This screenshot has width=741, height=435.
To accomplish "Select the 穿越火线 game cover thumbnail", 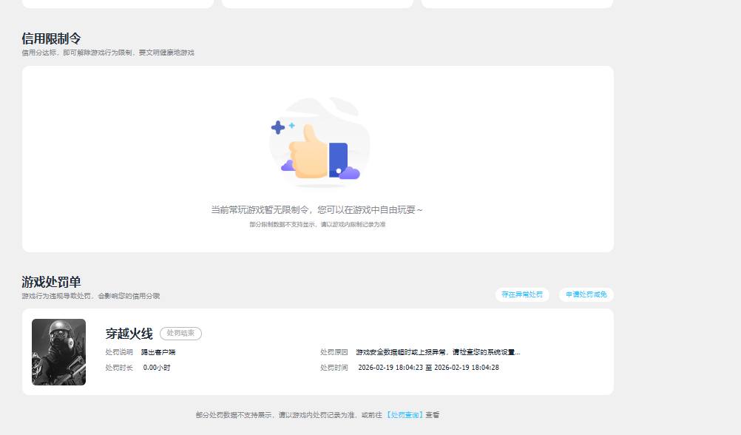I will pyautogui.click(x=58, y=352).
